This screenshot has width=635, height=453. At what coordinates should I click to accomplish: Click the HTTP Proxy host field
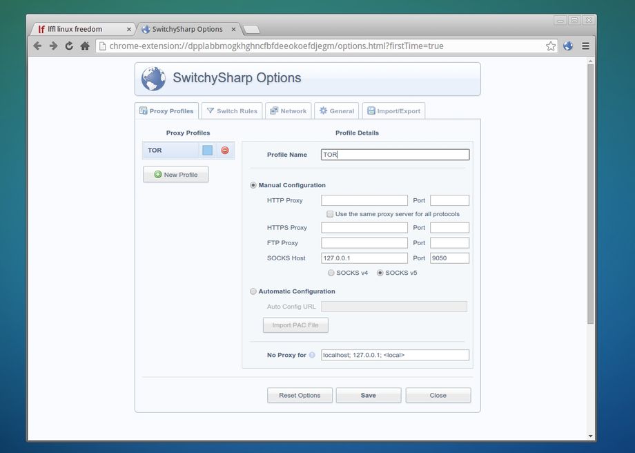pos(364,200)
